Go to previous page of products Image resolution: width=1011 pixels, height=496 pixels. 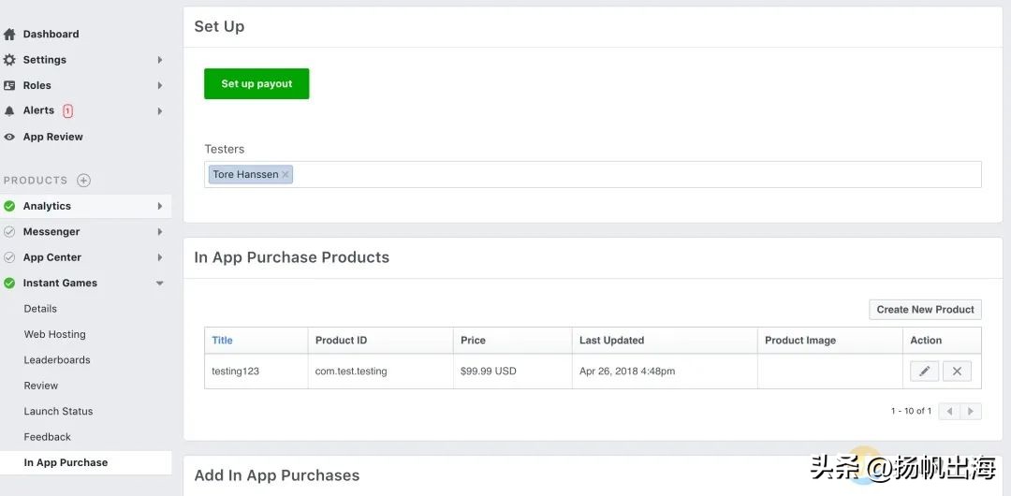(x=949, y=411)
